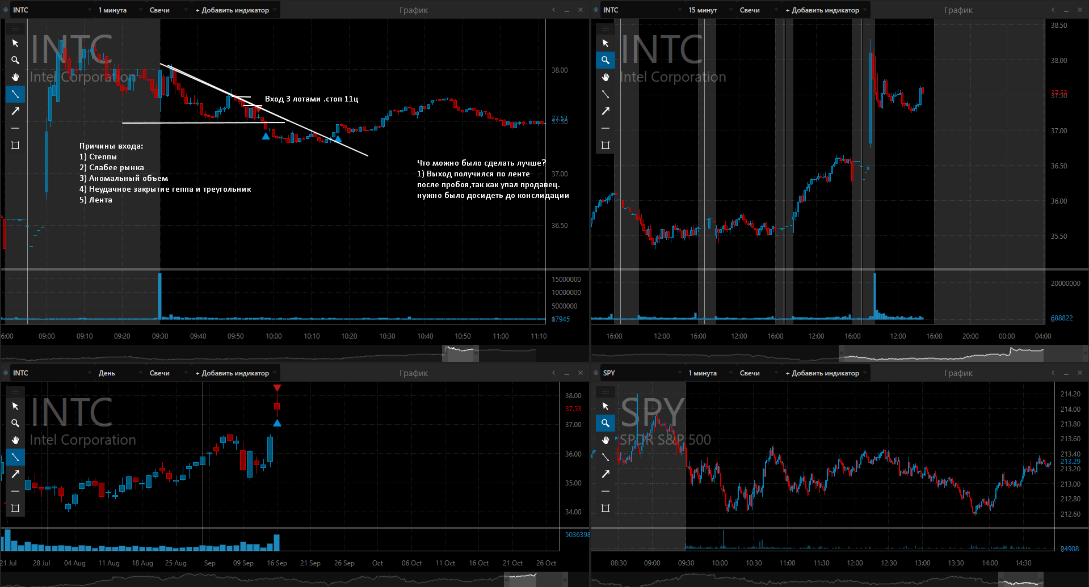The height and width of the screenshot is (587, 1089).
Task: Select rectangle tool in INTC 1-minute chart
Action: [x=15, y=145]
